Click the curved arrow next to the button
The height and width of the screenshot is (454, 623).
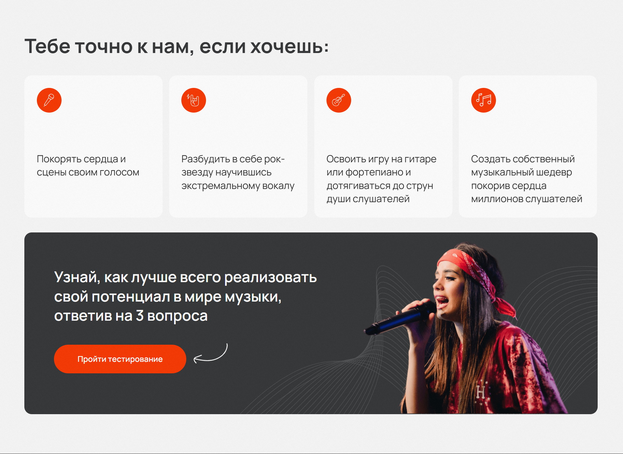[211, 353]
